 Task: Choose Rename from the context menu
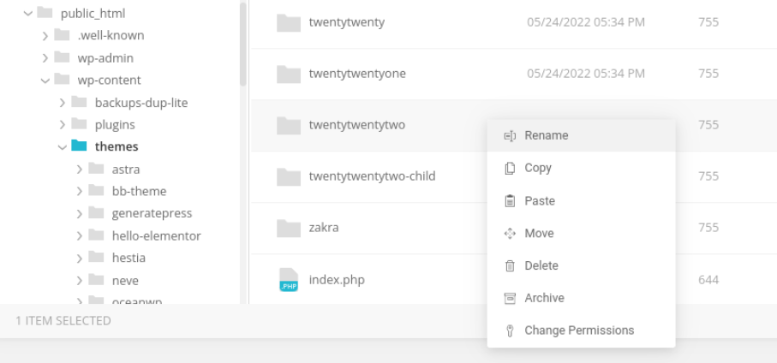tap(582, 135)
